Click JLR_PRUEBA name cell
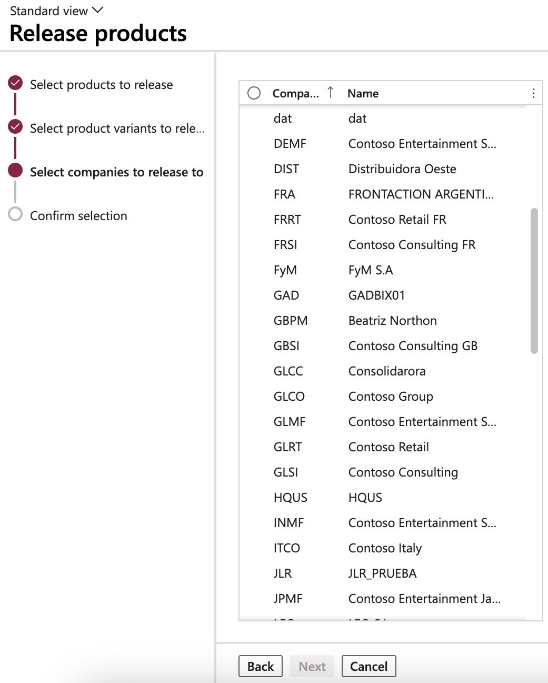Viewport: 548px width, 683px height. (x=382, y=573)
